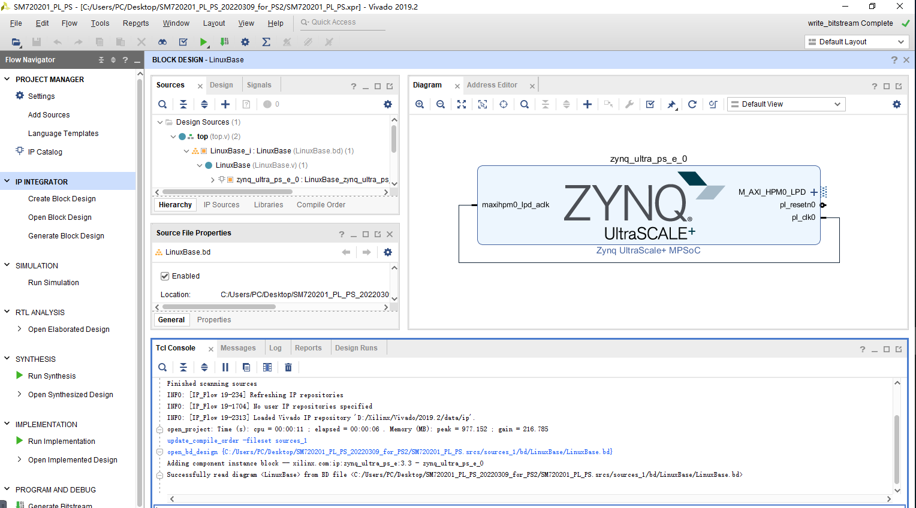Switch to the Address Editor tab
The height and width of the screenshot is (508, 916).
pyautogui.click(x=492, y=84)
